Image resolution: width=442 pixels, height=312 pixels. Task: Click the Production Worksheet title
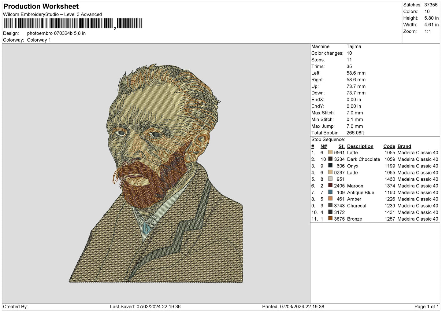tap(41, 6)
